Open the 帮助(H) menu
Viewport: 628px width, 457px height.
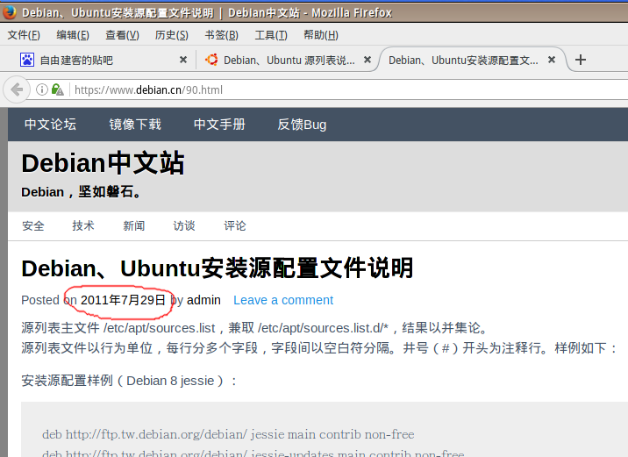click(321, 35)
